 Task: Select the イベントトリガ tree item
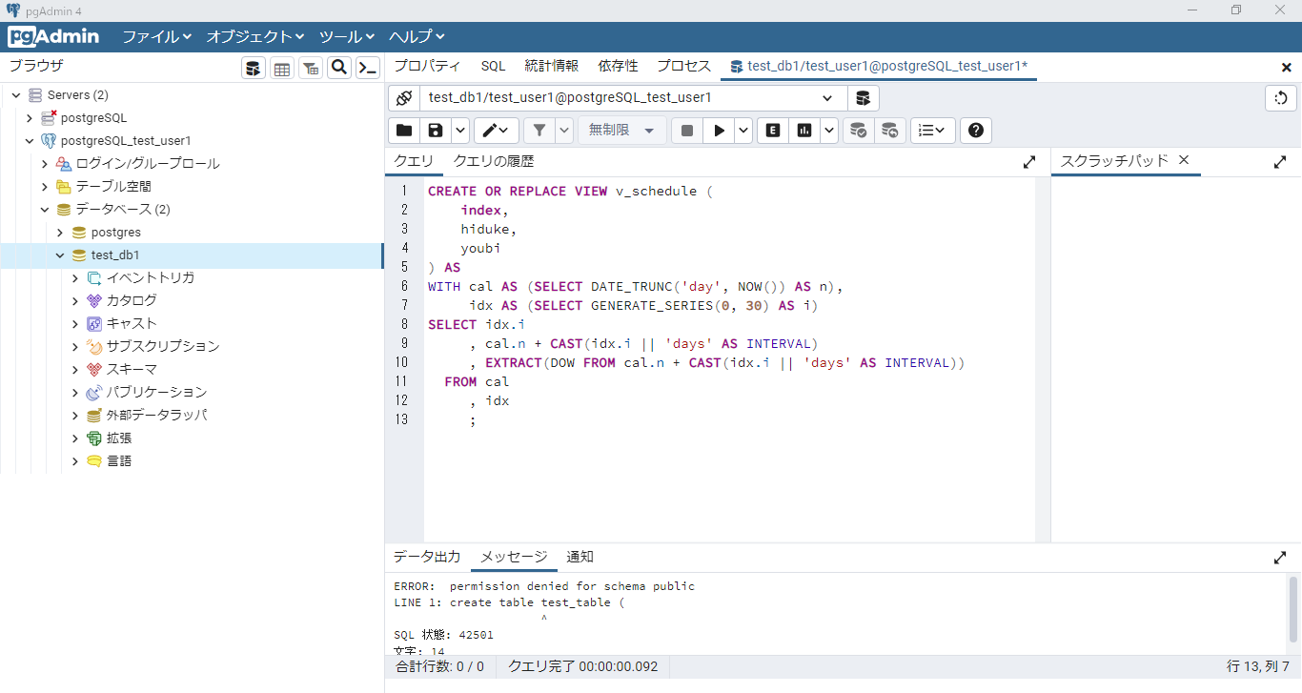(151, 278)
